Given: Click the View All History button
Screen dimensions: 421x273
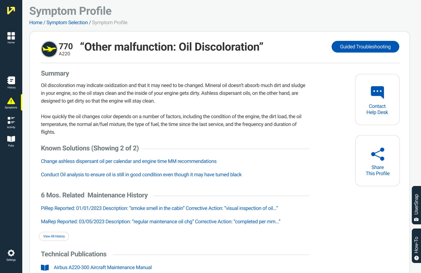Looking at the screenshot, I should pos(54,236).
